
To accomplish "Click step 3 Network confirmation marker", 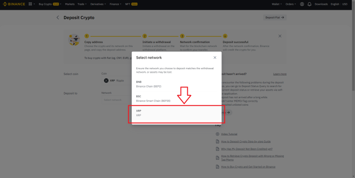I will click(x=182, y=36).
